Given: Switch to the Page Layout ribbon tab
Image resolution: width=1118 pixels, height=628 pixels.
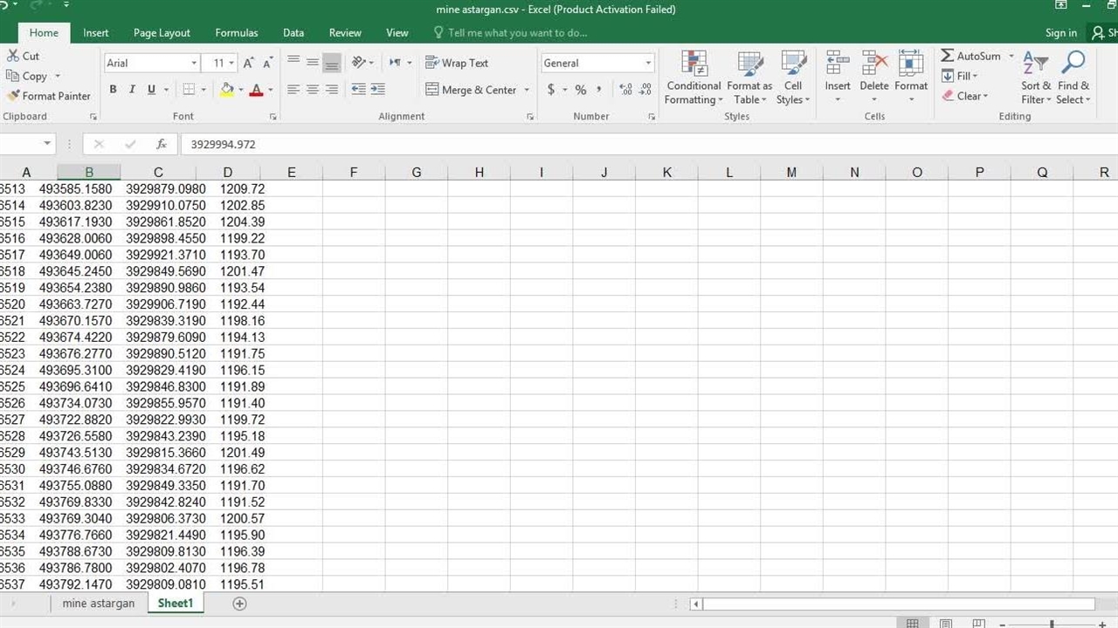Looking at the screenshot, I should [x=162, y=33].
